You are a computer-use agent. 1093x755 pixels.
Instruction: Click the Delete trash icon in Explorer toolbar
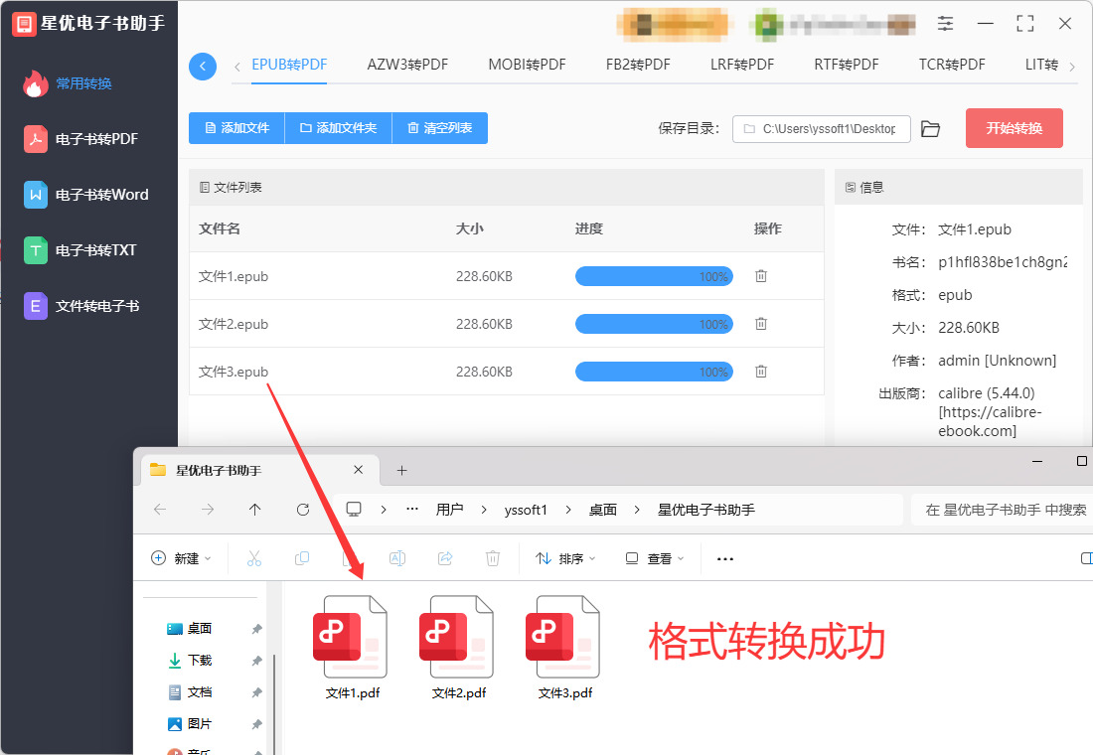(x=493, y=558)
